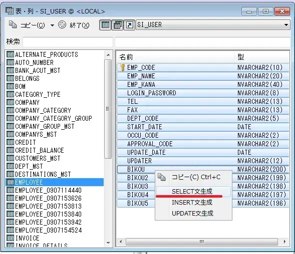Select COMPANY_CATEGORY table

43,110
